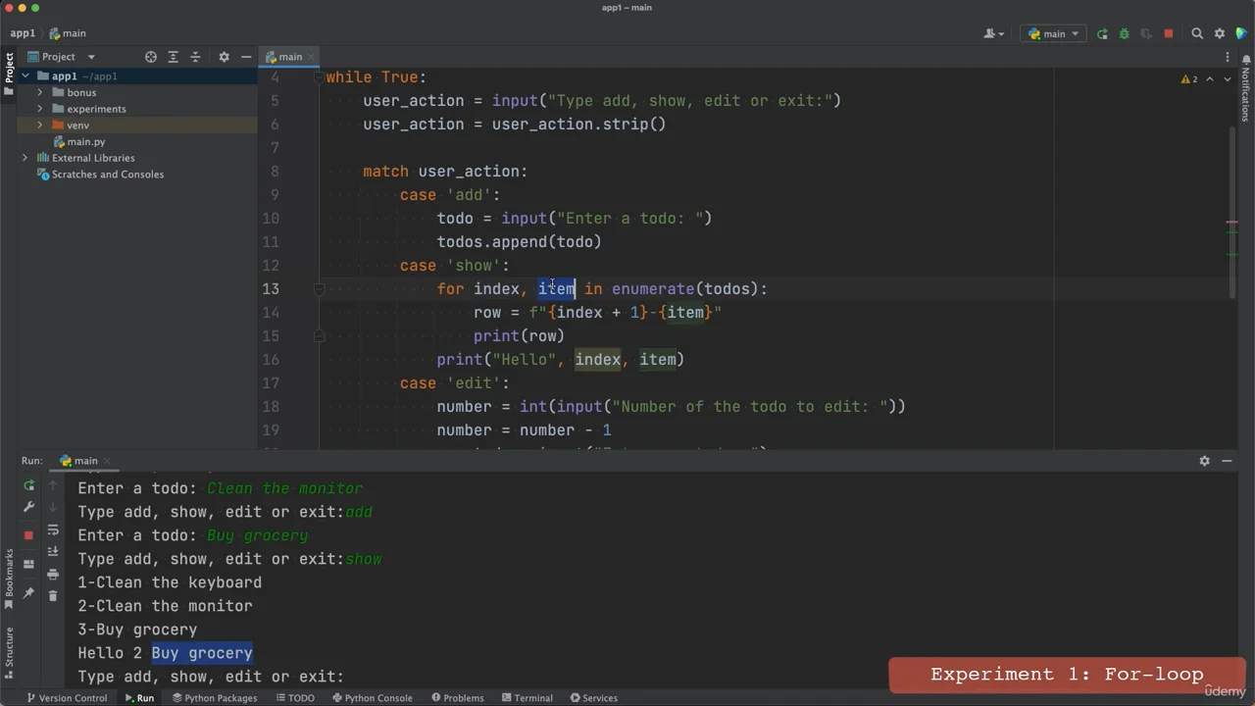Collapse all folders in Project panel
Image resolution: width=1255 pixels, height=706 pixels.
click(195, 57)
